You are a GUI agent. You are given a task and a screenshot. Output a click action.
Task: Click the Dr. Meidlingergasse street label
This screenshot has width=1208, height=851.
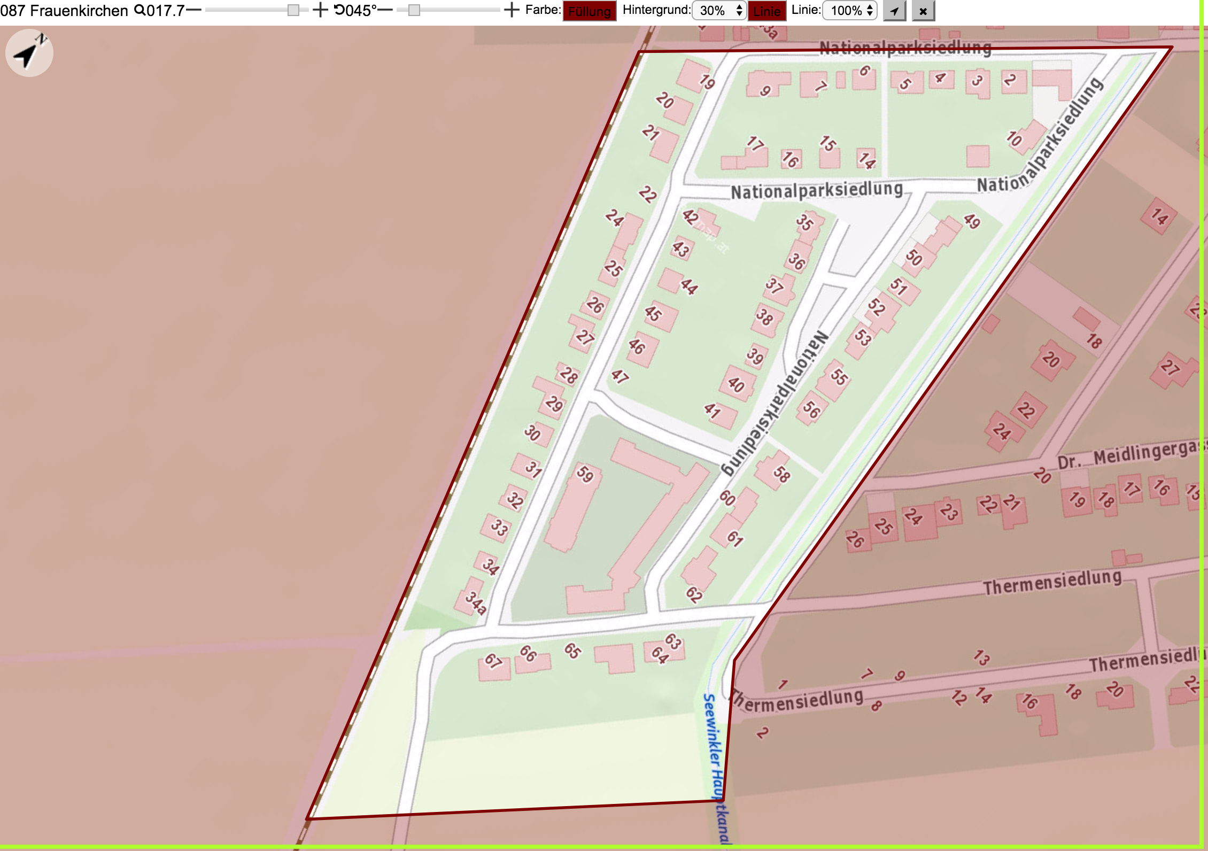coord(1132,455)
